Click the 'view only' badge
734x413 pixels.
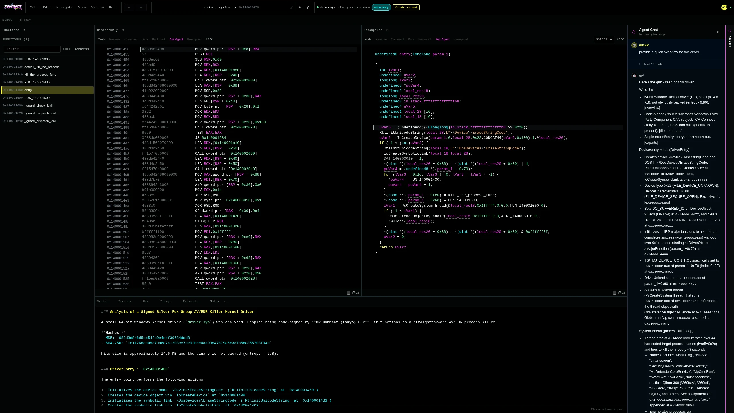tap(381, 7)
